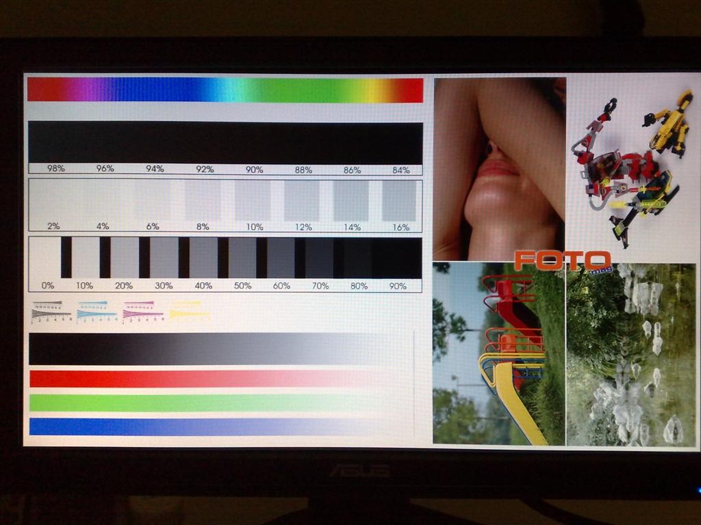Image resolution: width=701 pixels, height=525 pixels.
Task: Click the blue gradient bar
Action: coord(205,427)
